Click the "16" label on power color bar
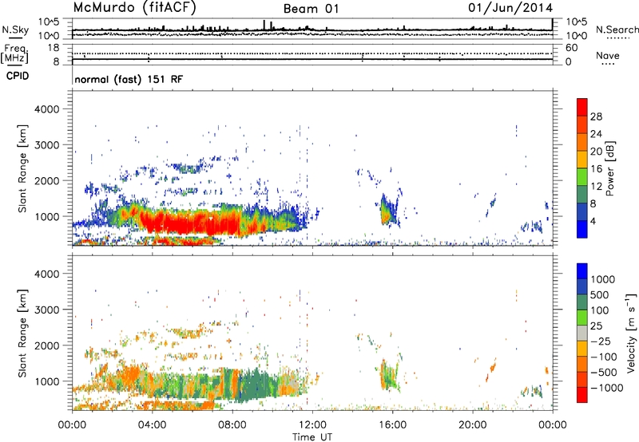 point(596,169)
